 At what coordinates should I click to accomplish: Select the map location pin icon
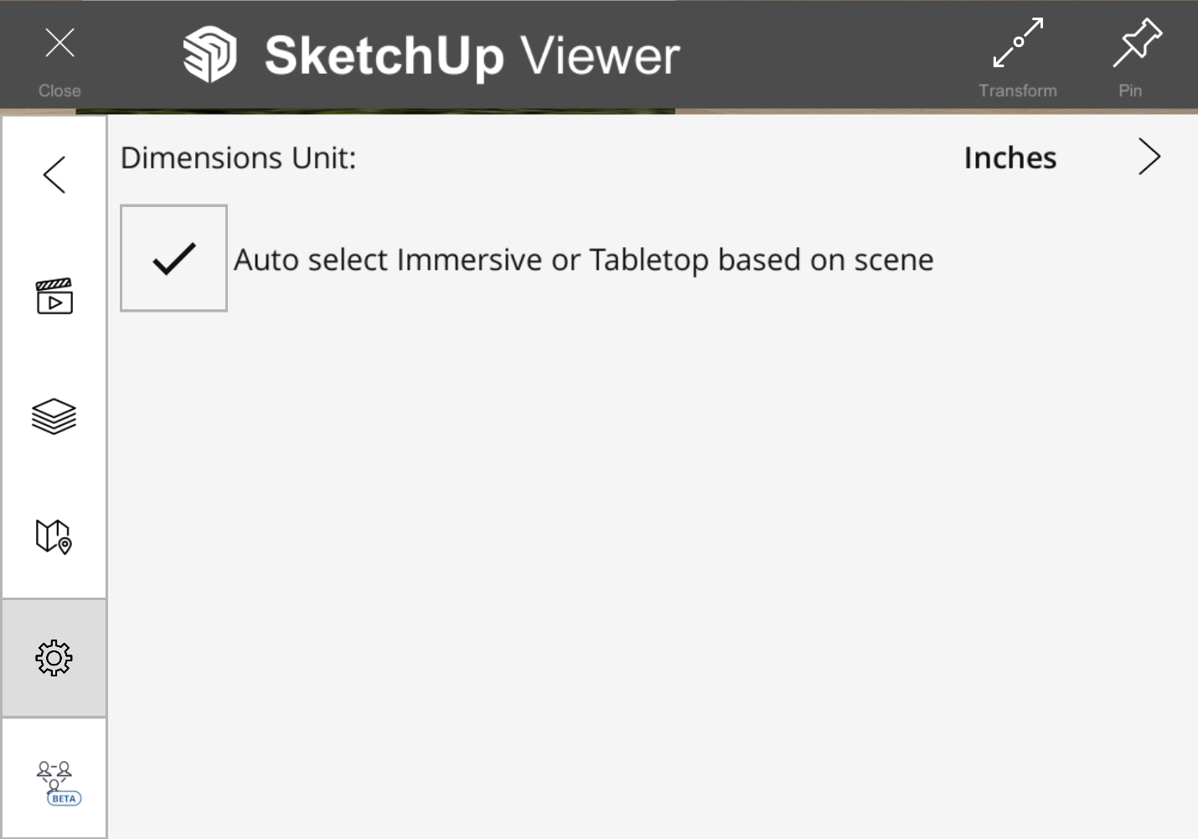pyautogui.click(x=54, y=536)
